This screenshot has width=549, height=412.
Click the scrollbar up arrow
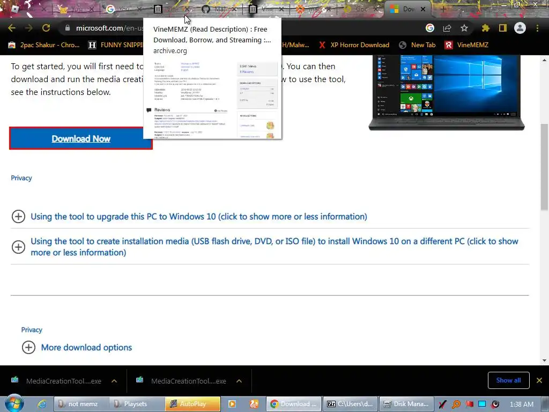[545, 60]
